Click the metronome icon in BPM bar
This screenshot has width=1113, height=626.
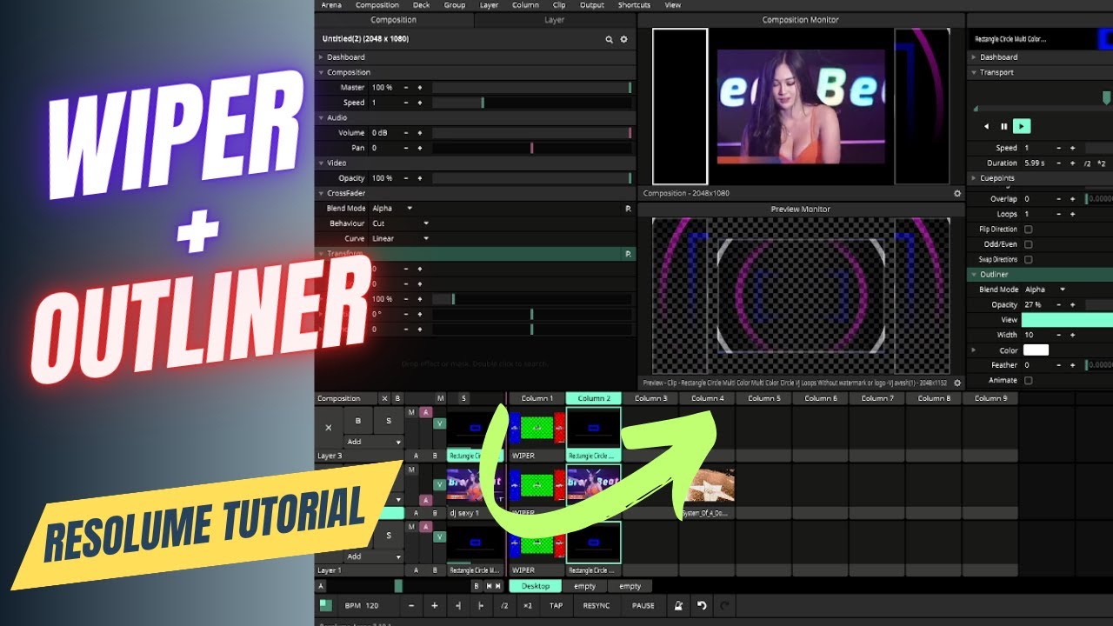tap(679, 605)
